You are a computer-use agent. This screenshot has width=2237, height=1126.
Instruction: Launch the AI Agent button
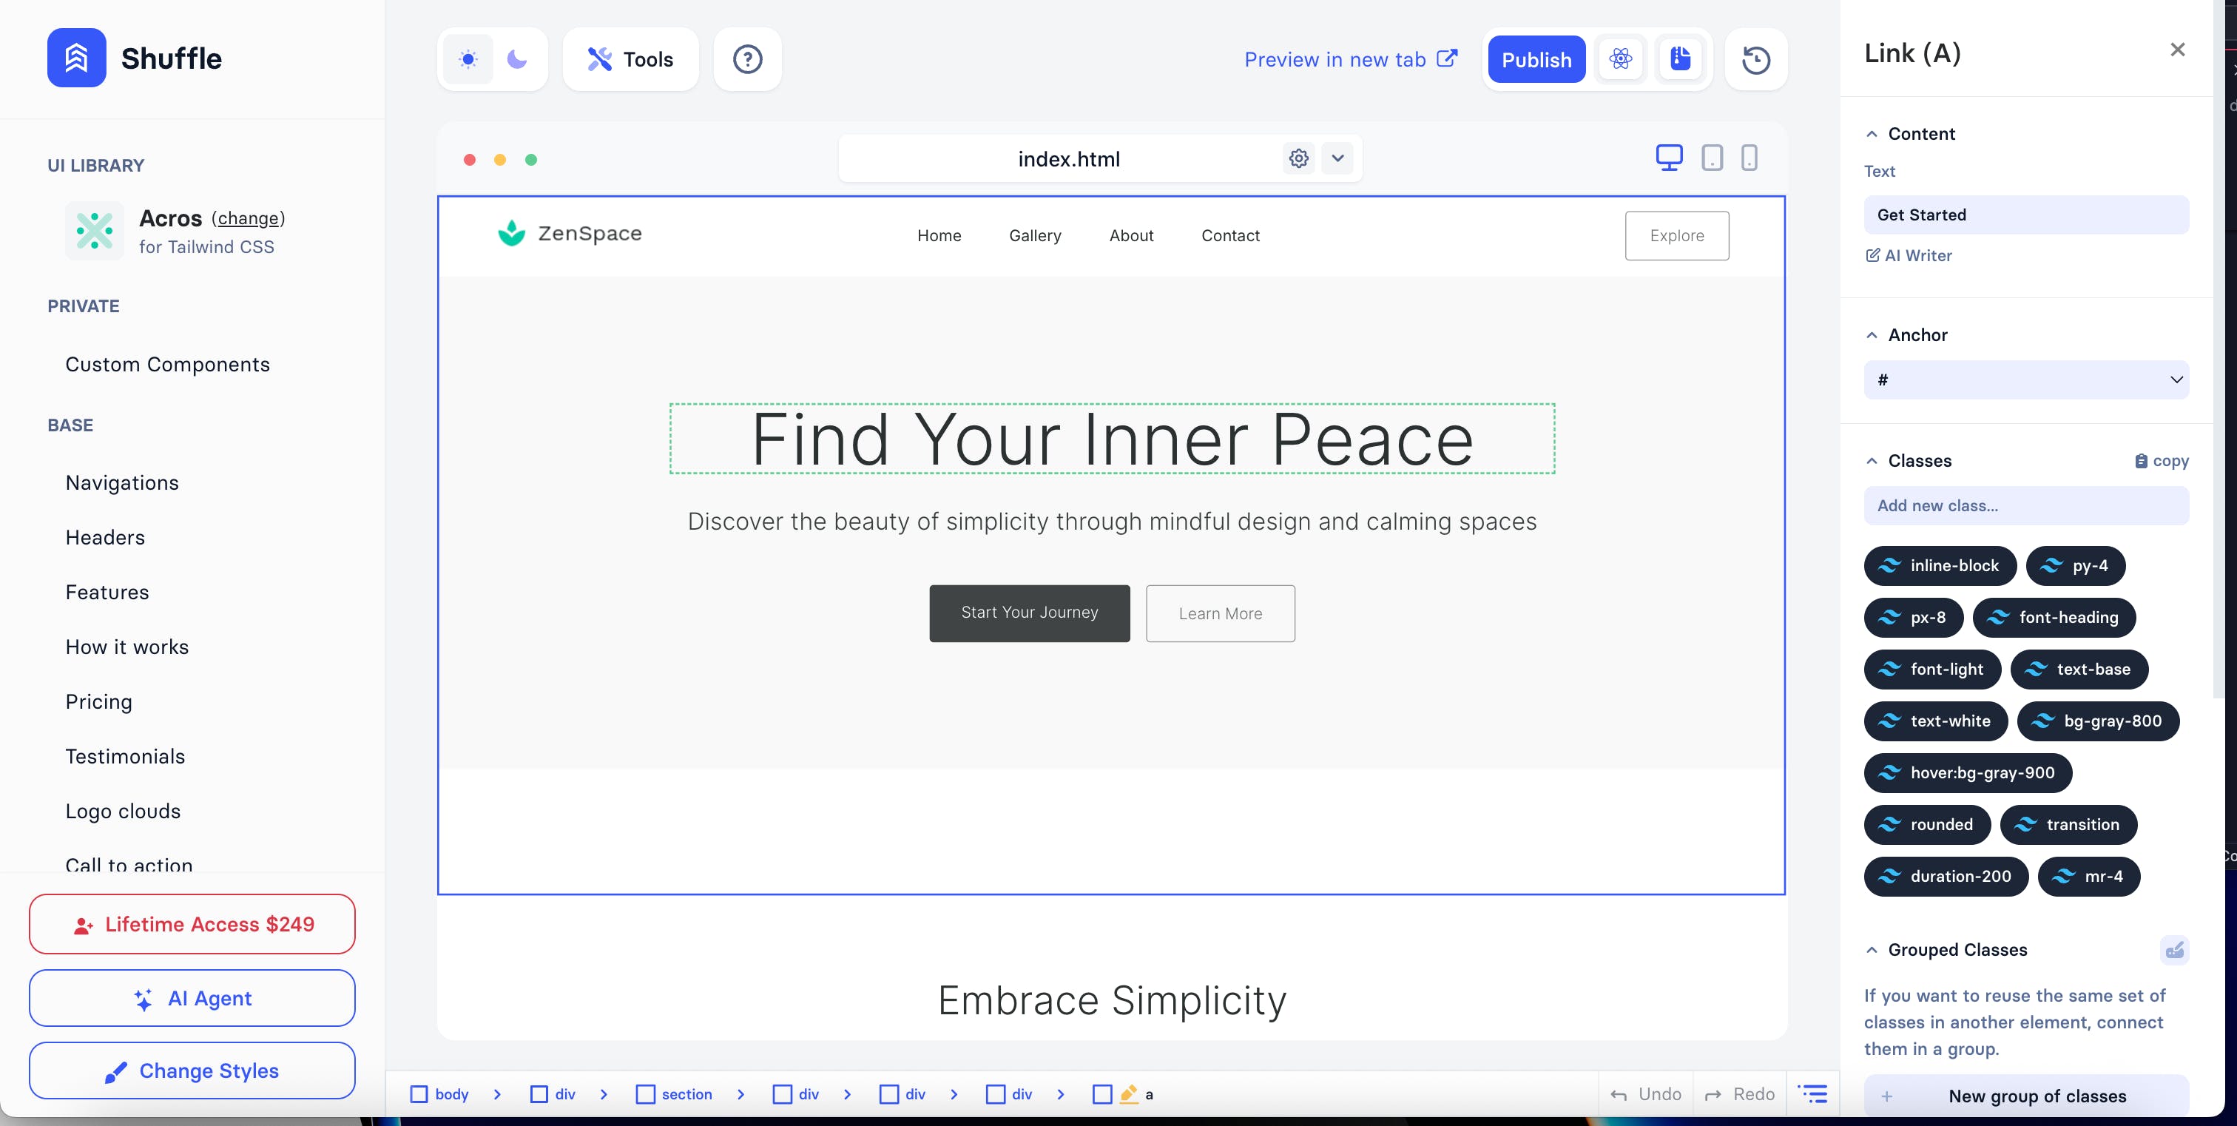(x=192, y=997)
